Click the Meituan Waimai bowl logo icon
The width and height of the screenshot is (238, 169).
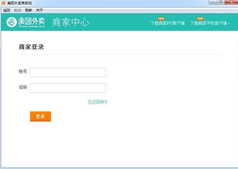(x=12, y=22)
